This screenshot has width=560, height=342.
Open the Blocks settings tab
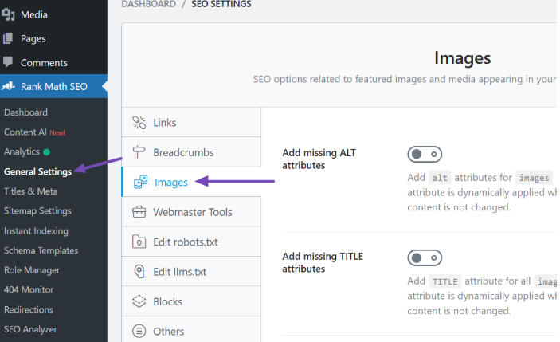click(x=191, y=301)
